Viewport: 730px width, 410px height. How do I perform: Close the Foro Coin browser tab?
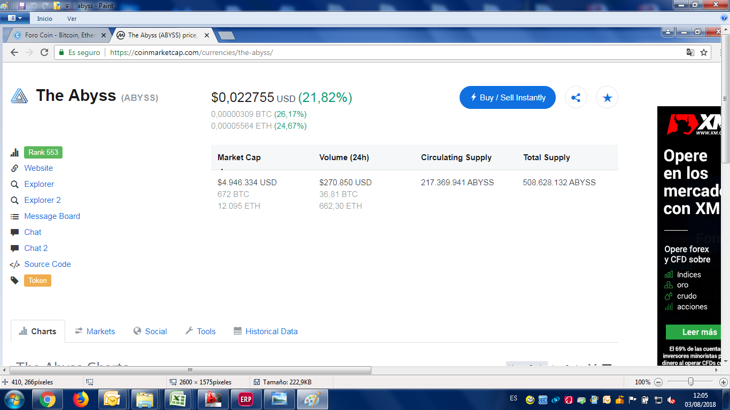pyautogui.click(x=104, y=35)
